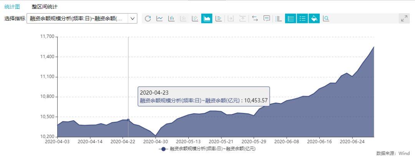Toggle the legend list display
The image size is (415, 159).
click(302, 18)
